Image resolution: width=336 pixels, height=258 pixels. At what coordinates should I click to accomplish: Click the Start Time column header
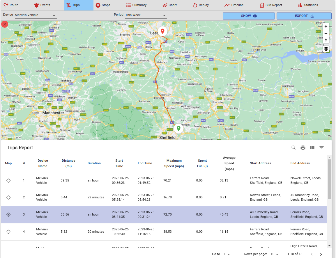[119, 163]
